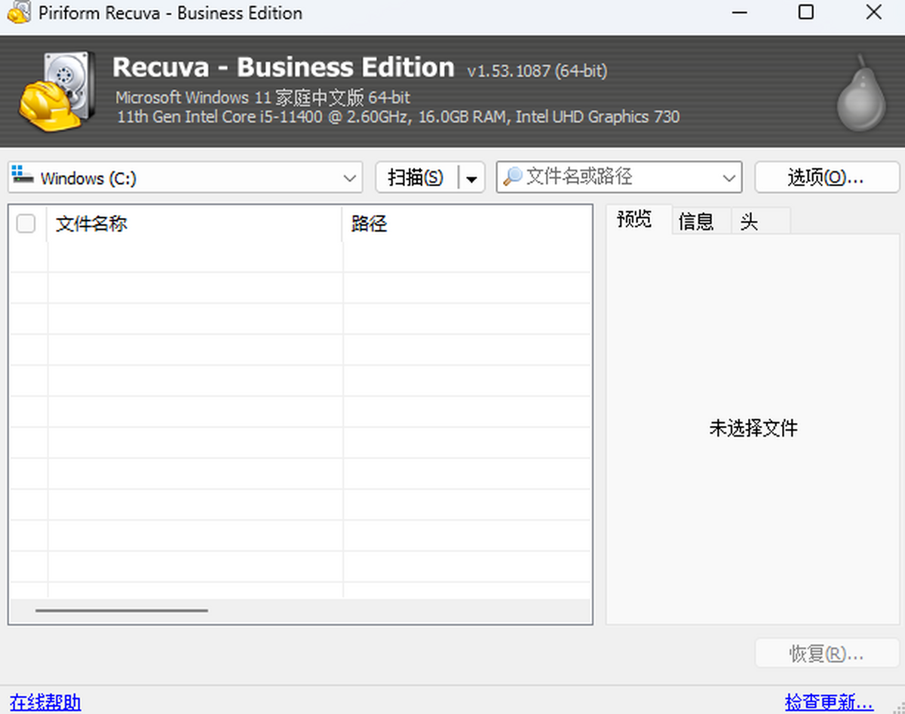
Task: Click the 检查更新... link
Action: click(x=829, y=702)
